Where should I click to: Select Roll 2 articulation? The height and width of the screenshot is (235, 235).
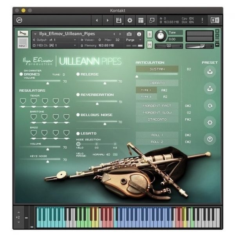tap(157, 142)
